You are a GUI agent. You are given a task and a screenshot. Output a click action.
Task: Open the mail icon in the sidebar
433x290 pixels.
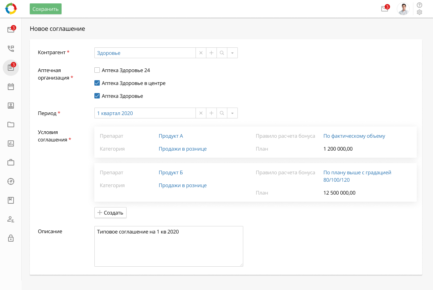(x=11, y=30)
